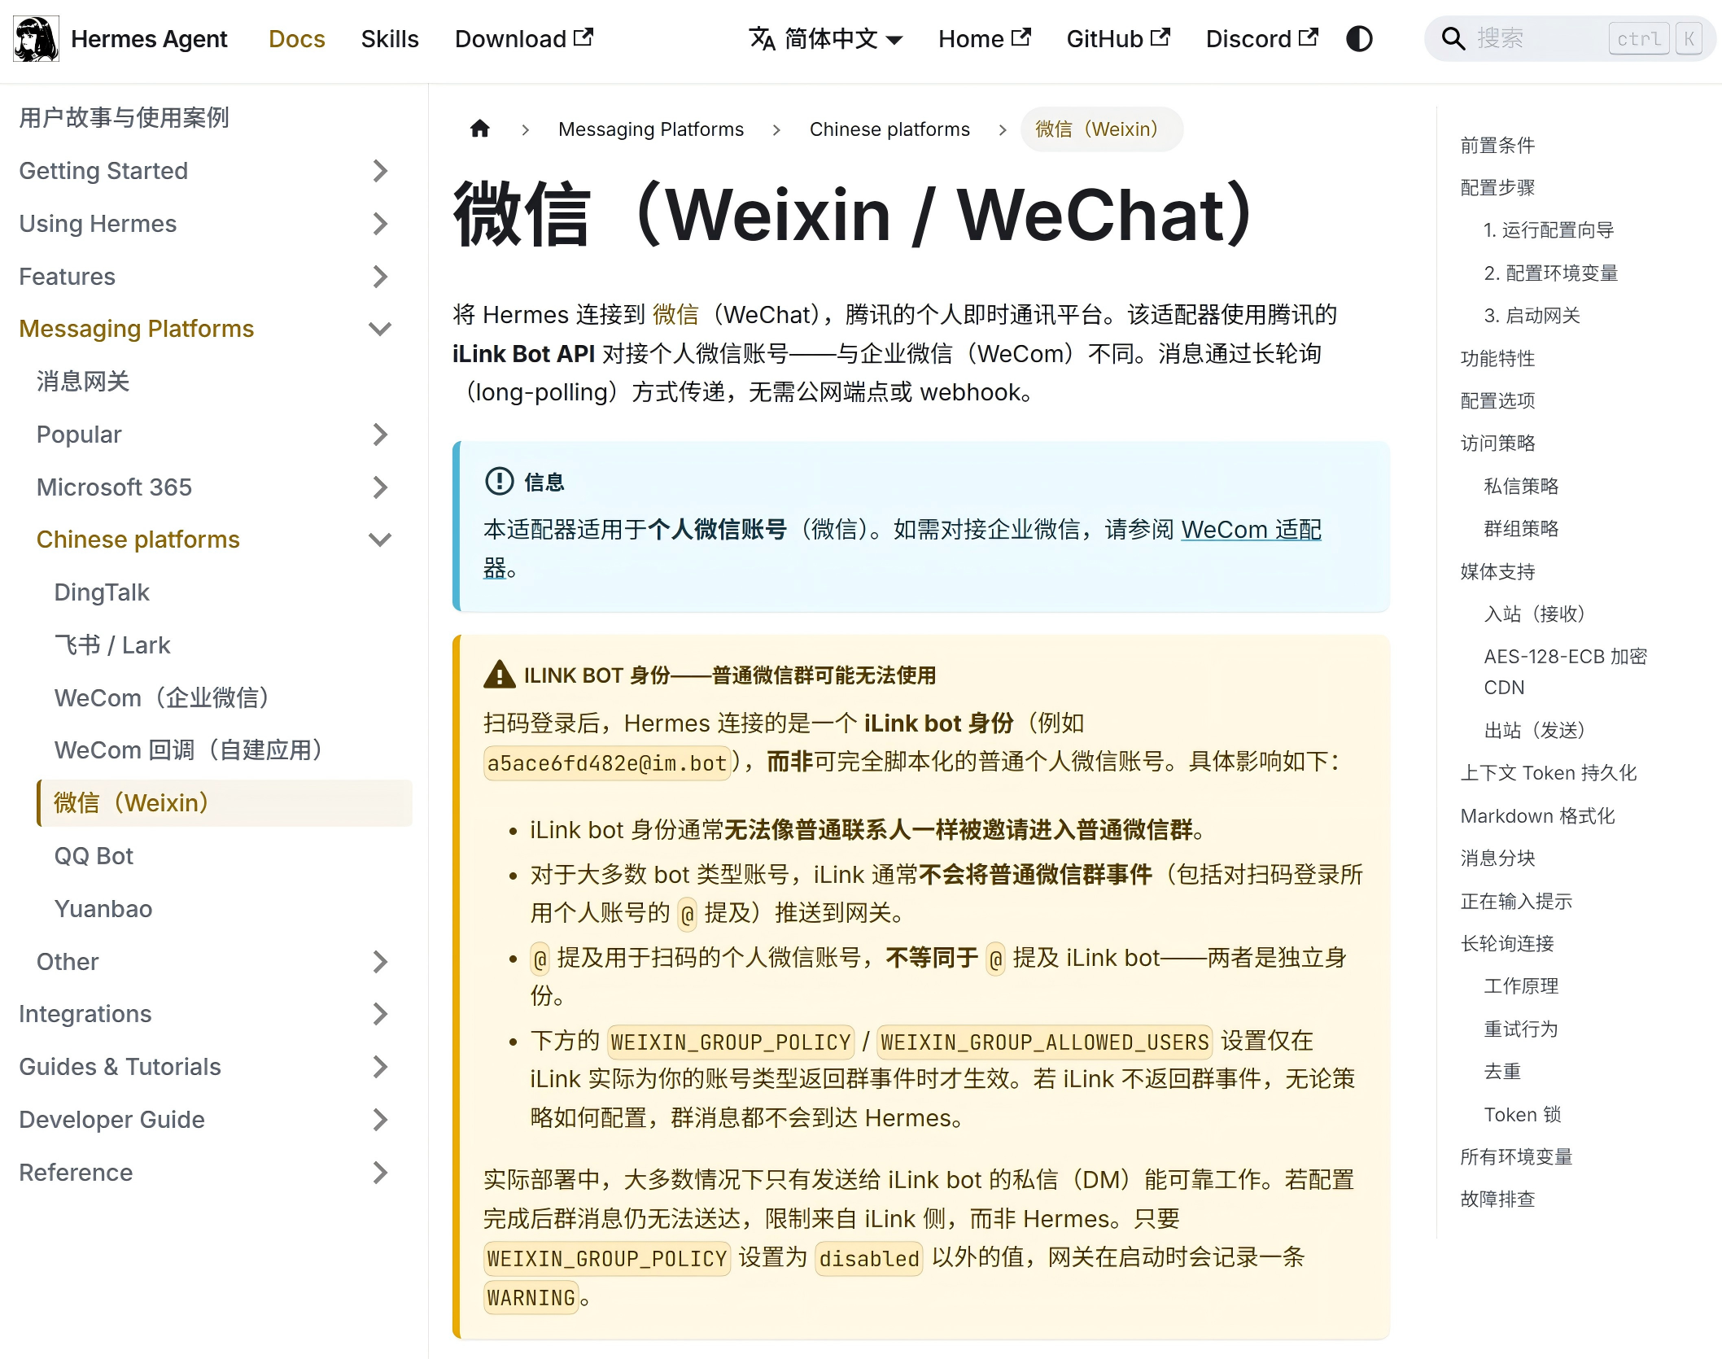Jump to 故障排查 section

point(1497,1200)
